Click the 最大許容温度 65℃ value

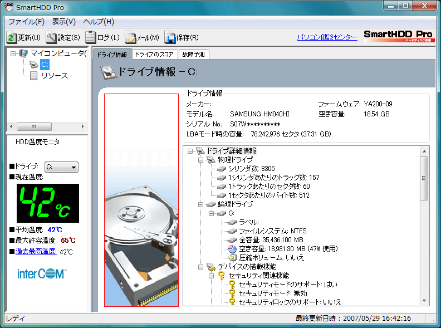point(68,241)
